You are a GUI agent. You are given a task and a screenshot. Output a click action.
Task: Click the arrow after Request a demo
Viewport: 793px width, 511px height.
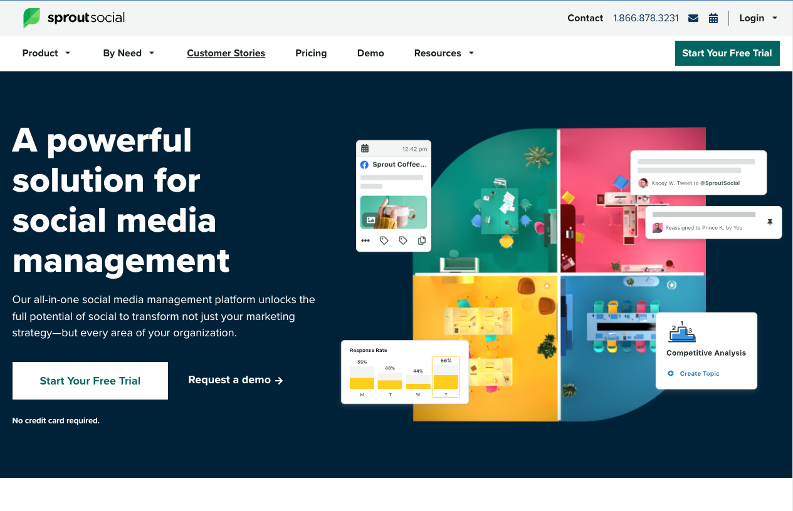[279, 380]
